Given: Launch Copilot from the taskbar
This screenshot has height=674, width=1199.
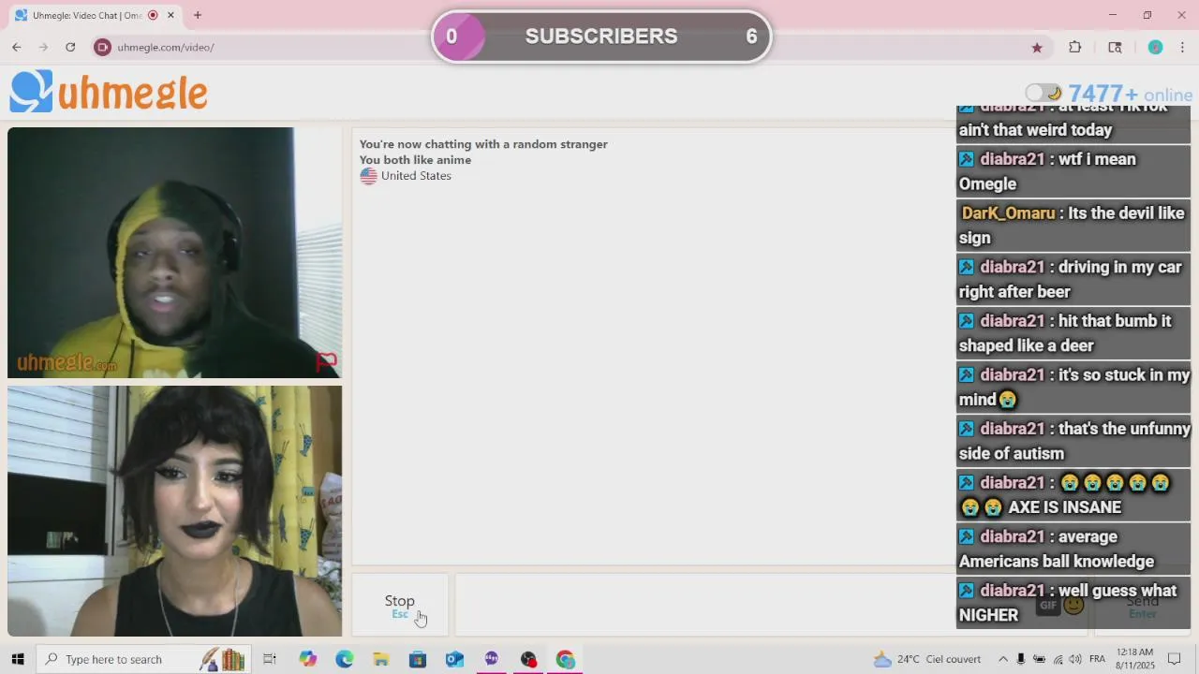Looking at the screenshot, I should click(308, 659).
